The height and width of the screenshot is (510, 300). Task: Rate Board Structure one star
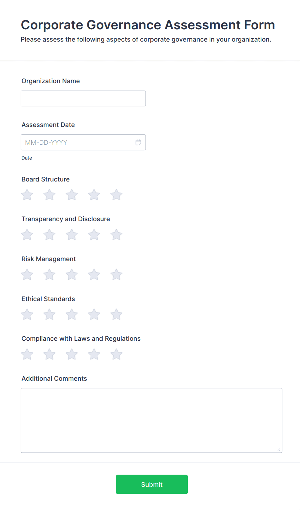[x=27, y=195]
